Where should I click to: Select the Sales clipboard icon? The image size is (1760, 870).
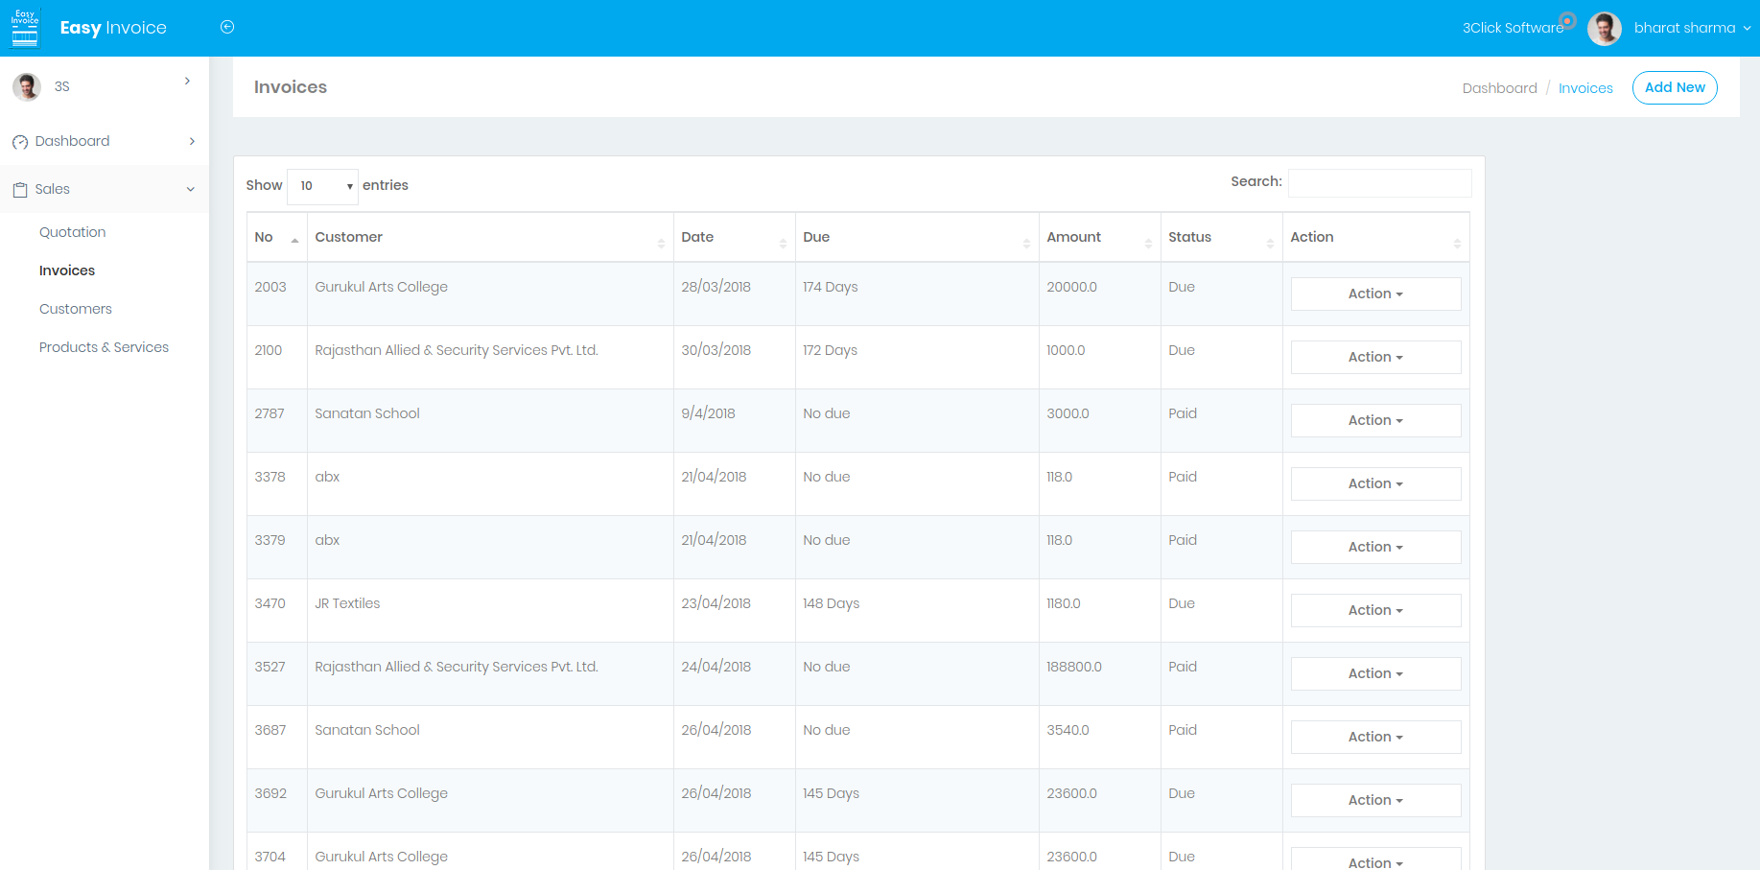tap(19, 189)
